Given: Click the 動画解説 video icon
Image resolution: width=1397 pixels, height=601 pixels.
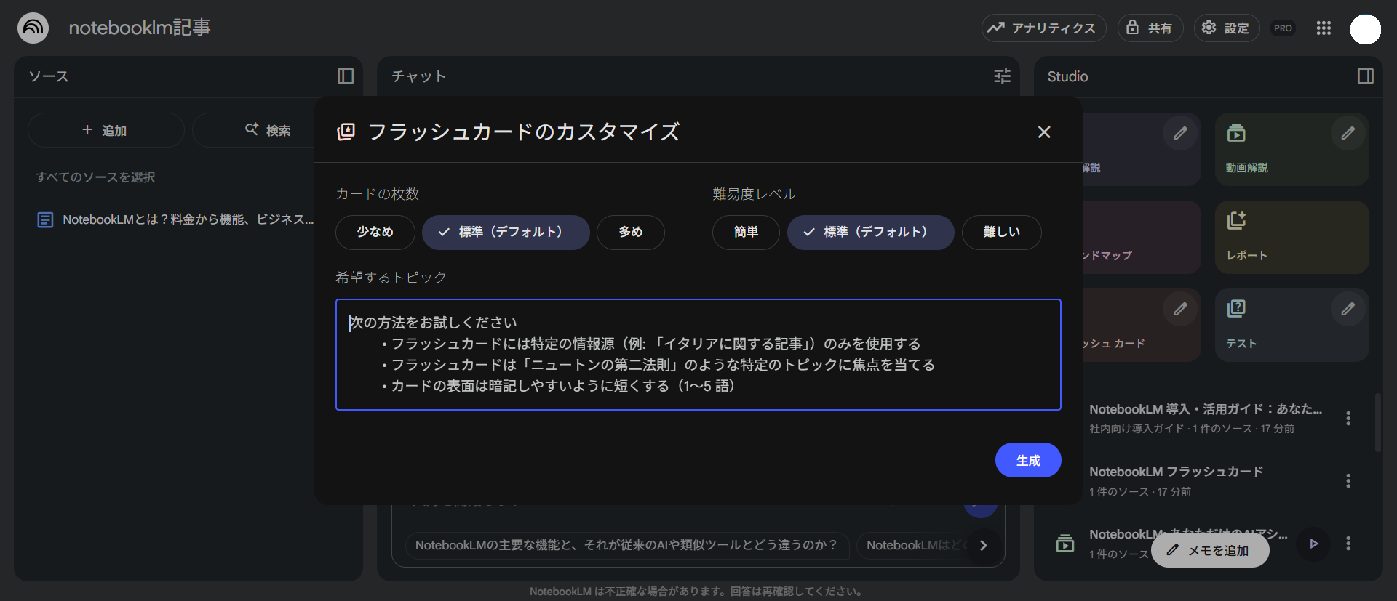Looking at the screenshot, I should point(1236,133).
